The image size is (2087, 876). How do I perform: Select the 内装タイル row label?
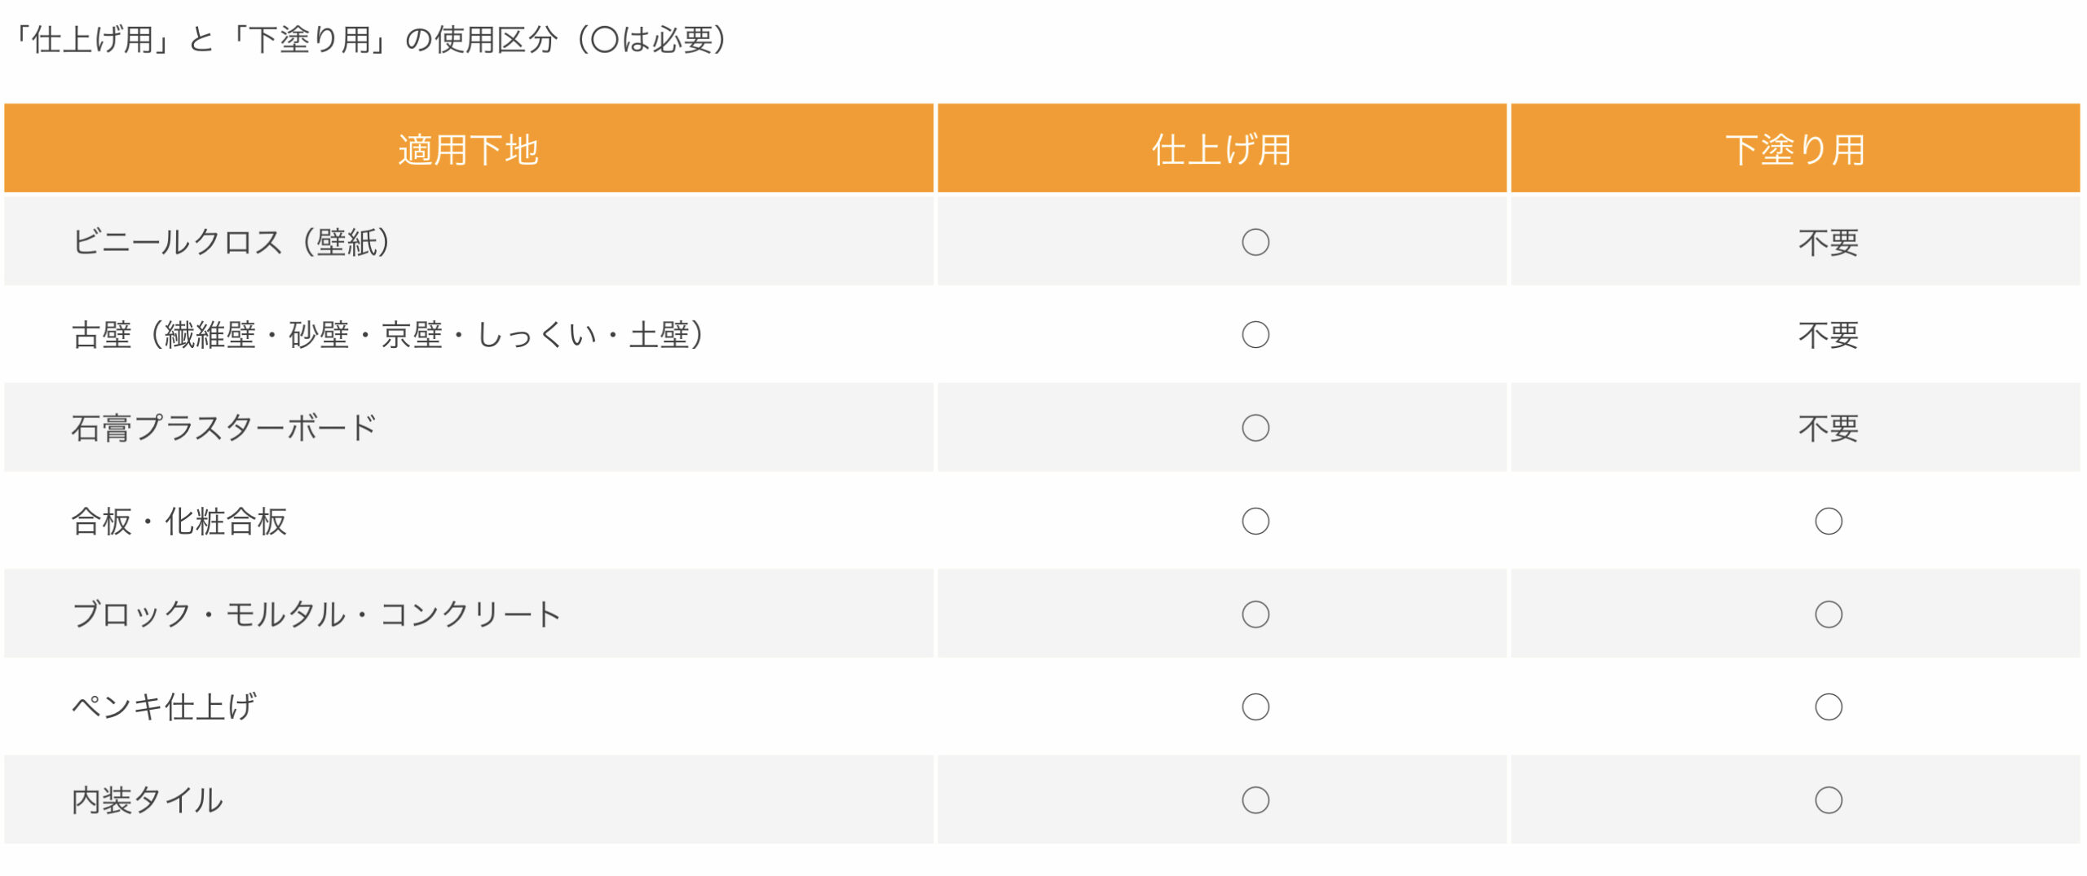coord(147,800)
